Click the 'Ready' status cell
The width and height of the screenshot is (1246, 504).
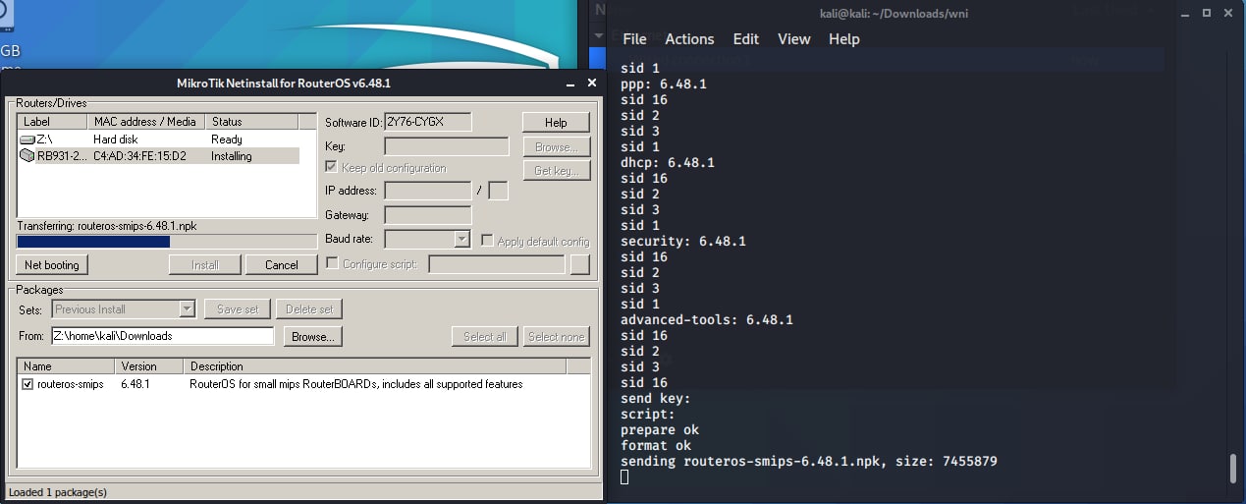(227, 140)
